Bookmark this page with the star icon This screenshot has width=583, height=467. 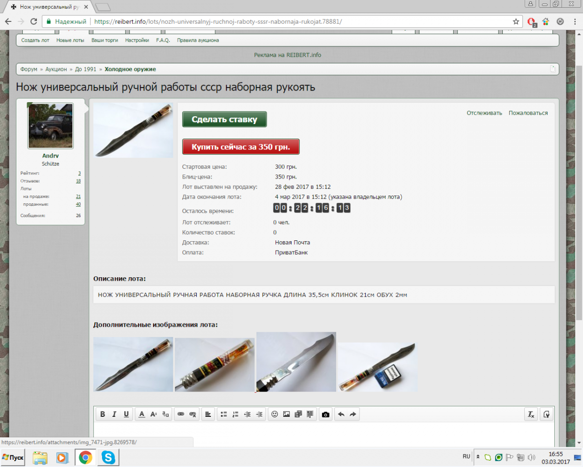pos(516,21)
